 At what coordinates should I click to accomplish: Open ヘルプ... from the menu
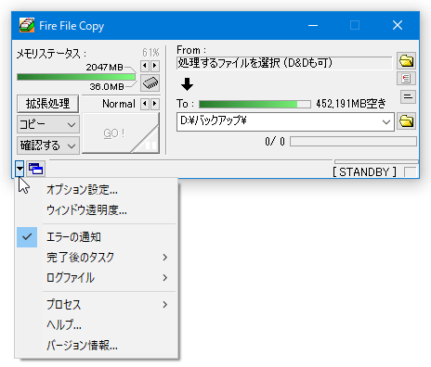97,324
